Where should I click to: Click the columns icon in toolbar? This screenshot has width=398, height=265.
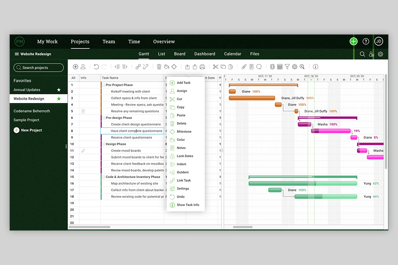(272, 67)
